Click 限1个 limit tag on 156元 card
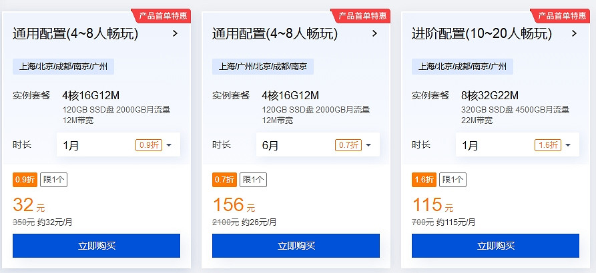596x273 pixels. [x=253, y=179]
